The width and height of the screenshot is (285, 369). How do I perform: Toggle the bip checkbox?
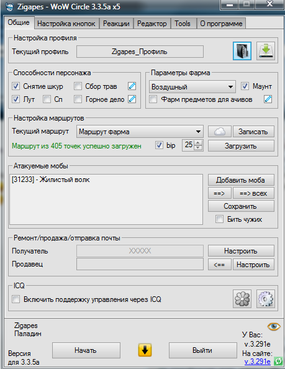tap(159, 145)
